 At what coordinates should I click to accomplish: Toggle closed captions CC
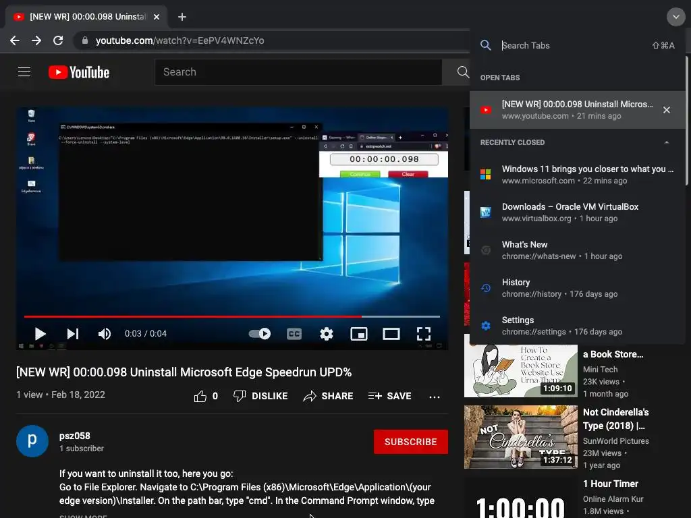tap(294, 334)
